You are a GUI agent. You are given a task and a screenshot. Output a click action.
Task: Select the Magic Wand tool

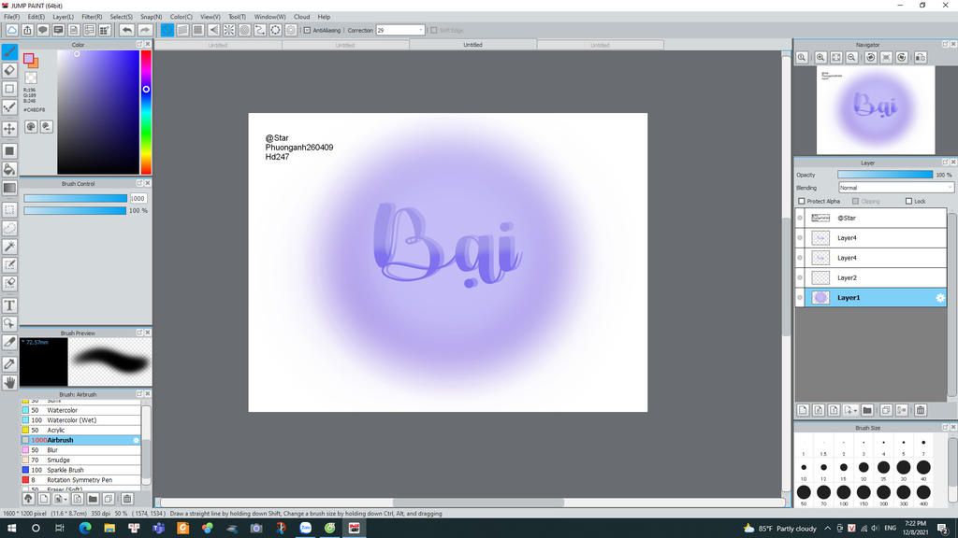click(x=9, y=247)
